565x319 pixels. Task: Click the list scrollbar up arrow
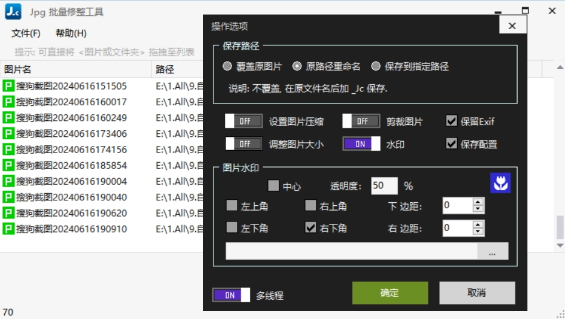(x=560, y=67)
